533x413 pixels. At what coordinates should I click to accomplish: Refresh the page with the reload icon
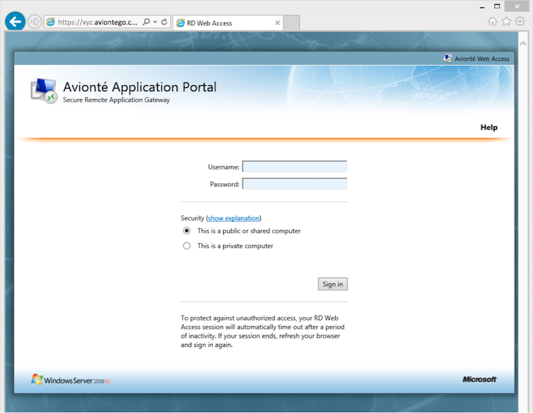pyautogui.click(x=164, y=22)
